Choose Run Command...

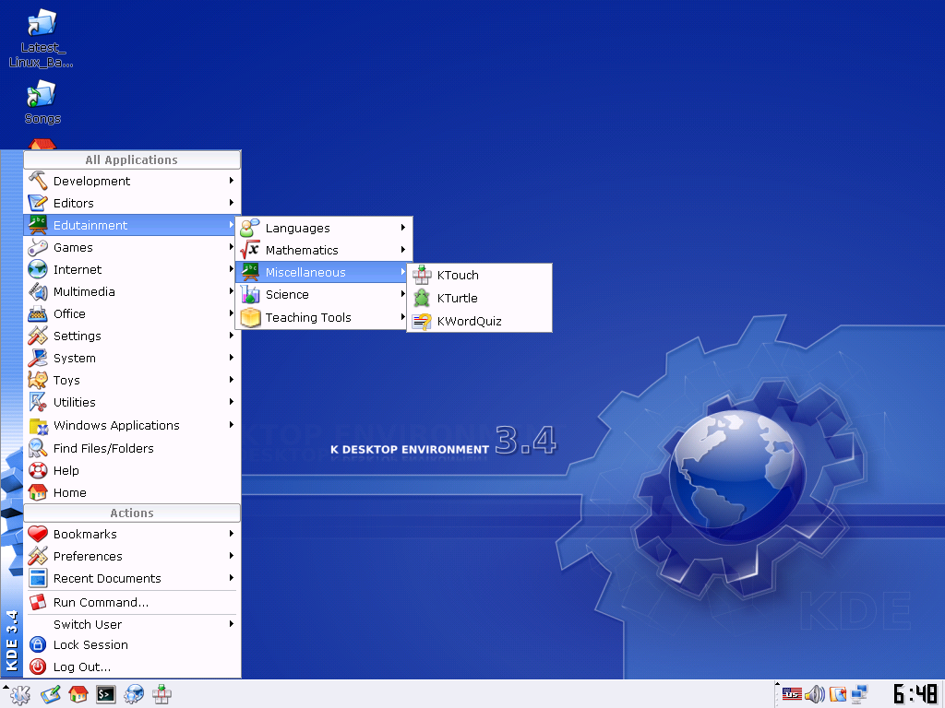pyautogui.click(x=132, y=602)
